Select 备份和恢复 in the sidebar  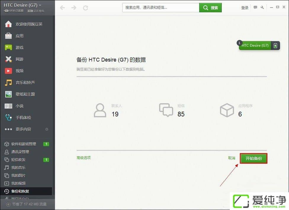(20, 191)
